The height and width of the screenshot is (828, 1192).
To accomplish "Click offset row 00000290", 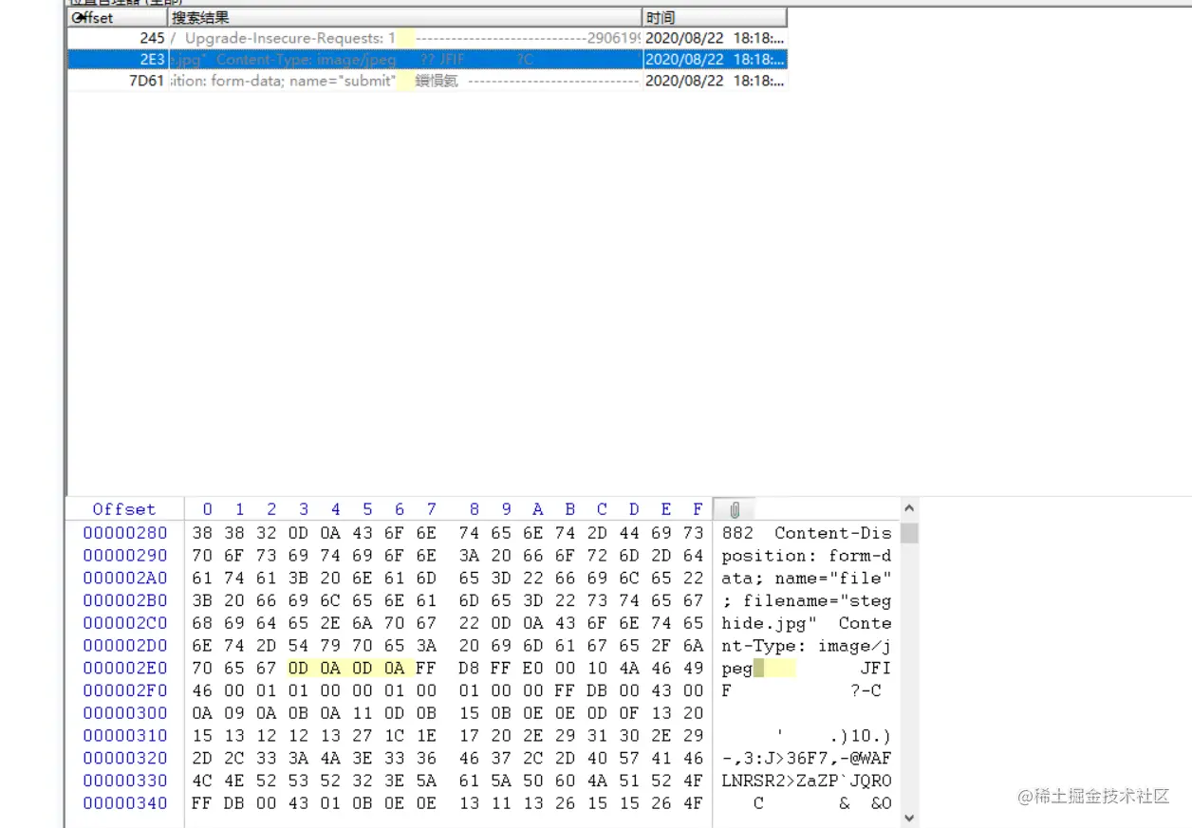I will (x=124, y=556).
